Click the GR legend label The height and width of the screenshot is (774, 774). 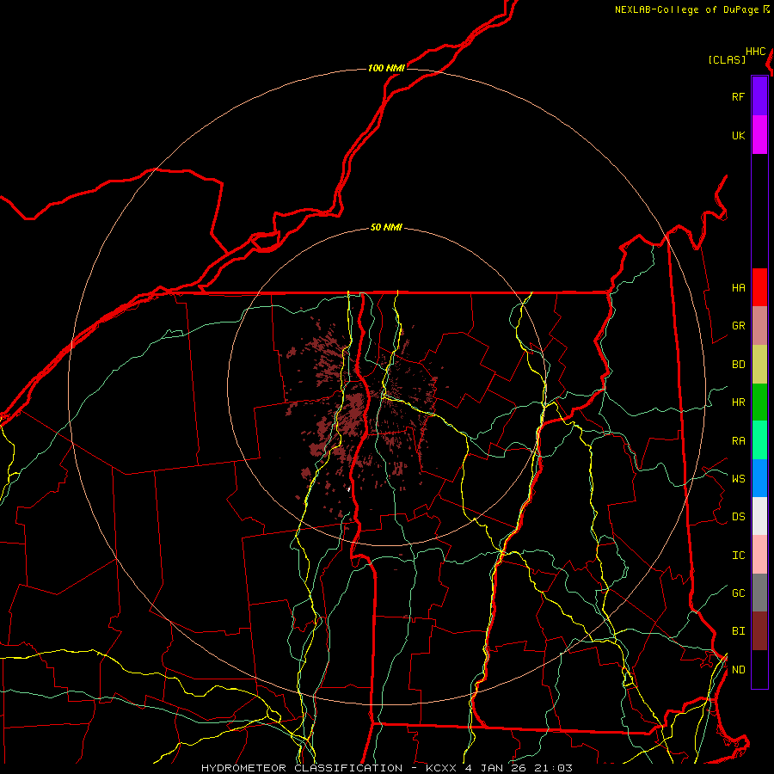click(x=738, y=326)
